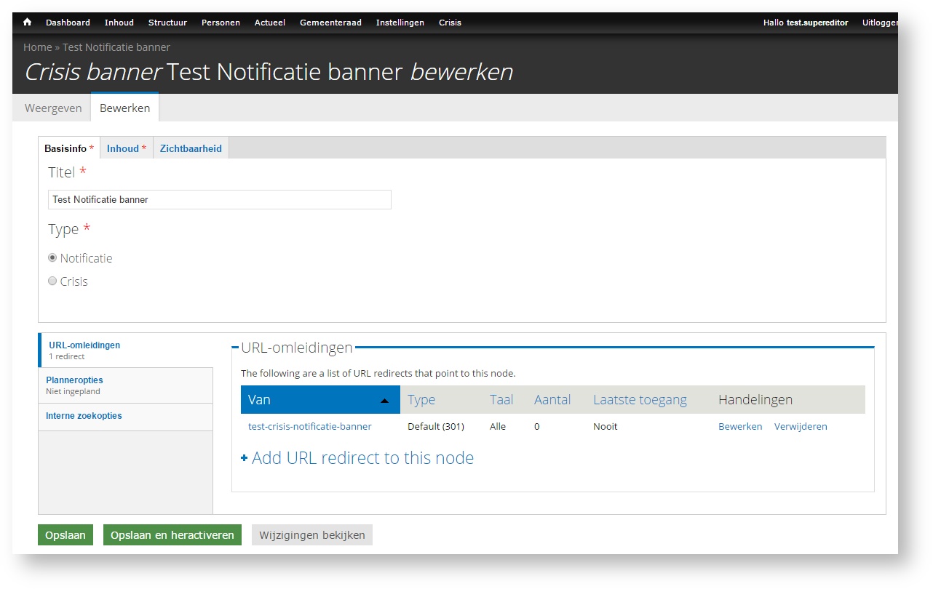Select the URL-omleidingen vertical tab

pos(84,345)
